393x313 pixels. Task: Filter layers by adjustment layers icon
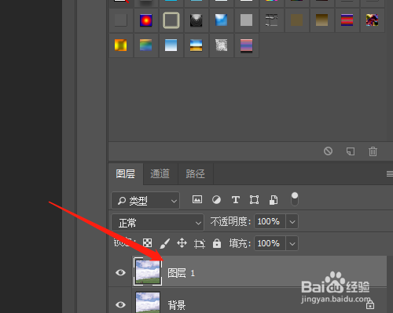(x=216, y=200)
